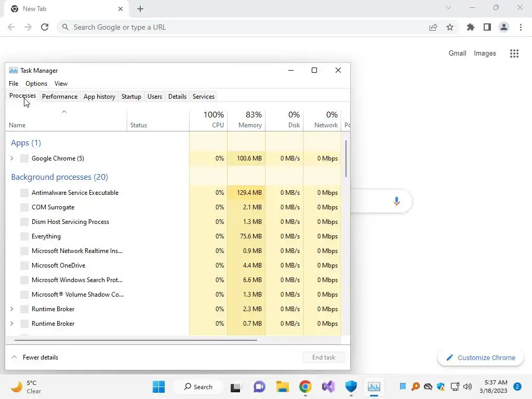
Task: Open Chrome profile avatar
Action: coord(504,27)
